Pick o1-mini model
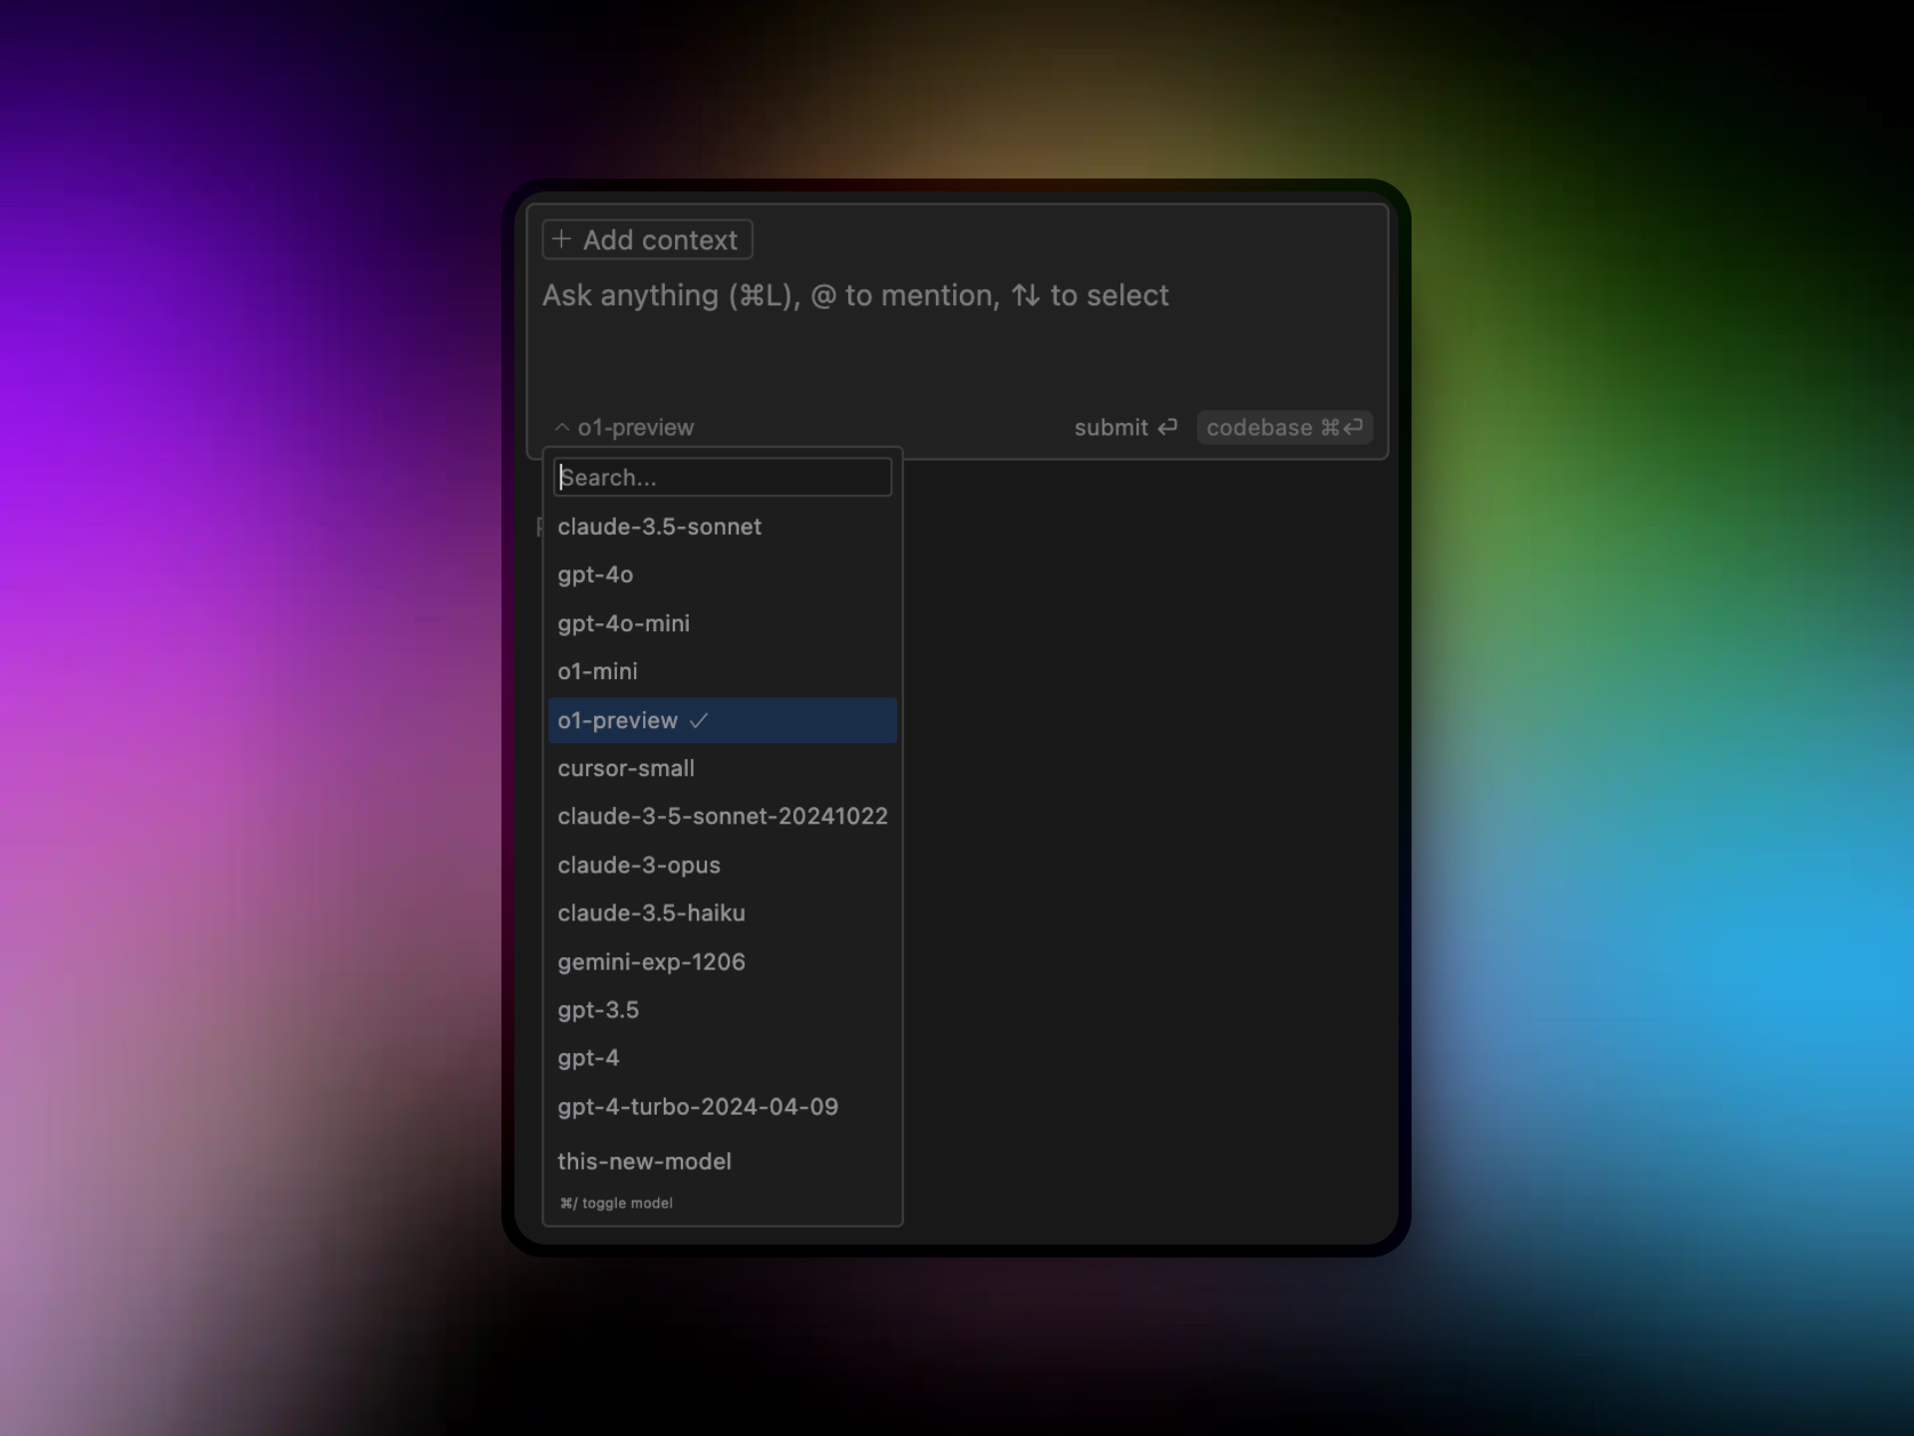This screenshot has height=1436, width=1914. 723,672
